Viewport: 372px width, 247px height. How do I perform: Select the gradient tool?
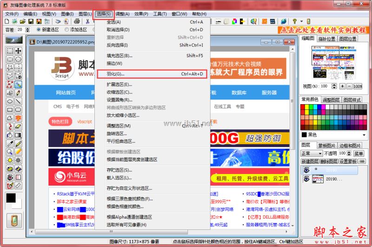18,135
